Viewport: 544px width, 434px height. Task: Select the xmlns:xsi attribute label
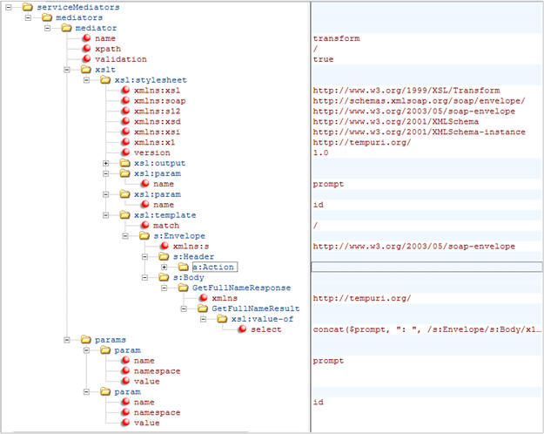click(x=158, y=132)
